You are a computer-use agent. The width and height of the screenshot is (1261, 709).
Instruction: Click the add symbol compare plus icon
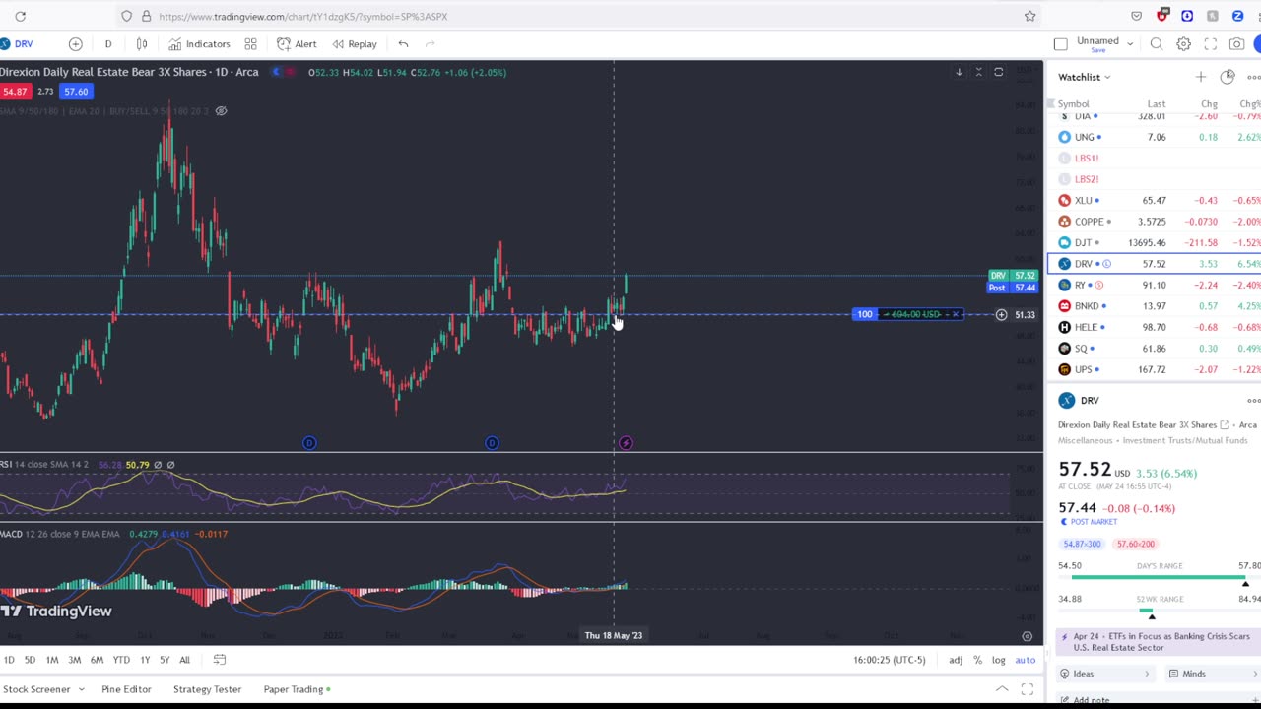pos(76,43)
